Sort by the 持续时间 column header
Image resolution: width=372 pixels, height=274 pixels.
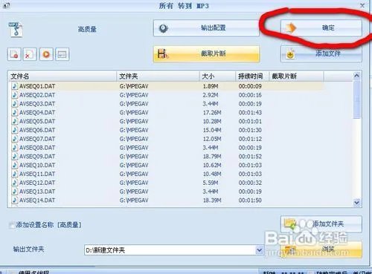252,76
